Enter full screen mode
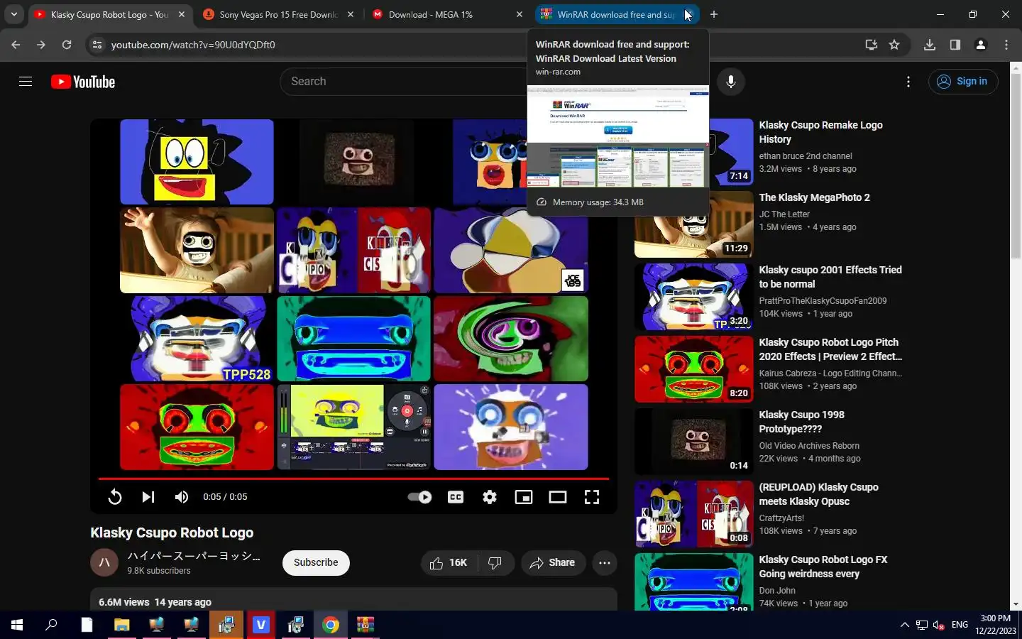Image resolution: width=1022 pixels, height=639 pixels. [x=592, y=497]
